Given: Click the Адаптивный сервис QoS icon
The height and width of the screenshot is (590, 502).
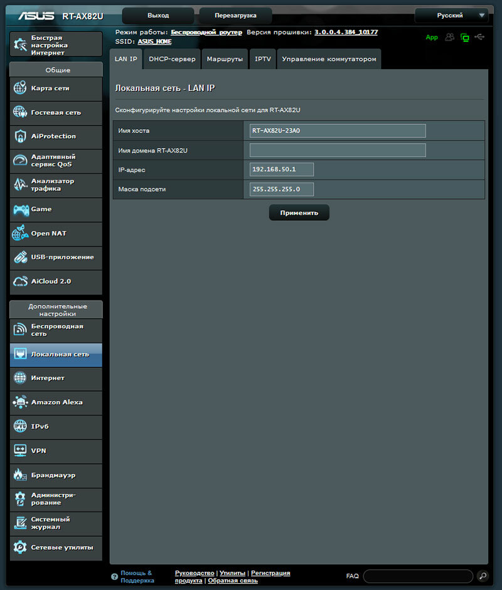Looking at the screenshot, I should coord(20,160).
